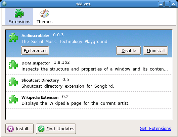Switch to the Themes tab label
178x137 pixels.
[44, 22]
